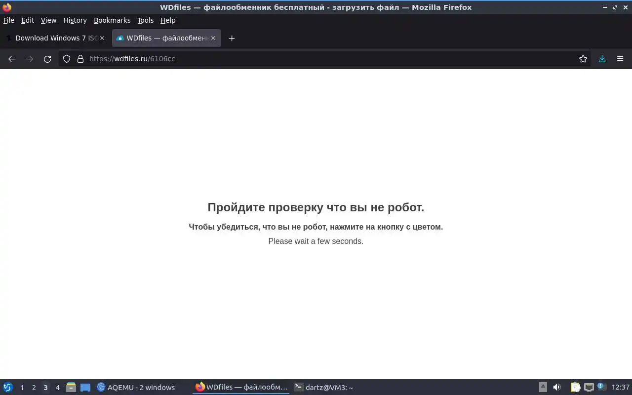Show site security padlock info

(x=80, y=59)
